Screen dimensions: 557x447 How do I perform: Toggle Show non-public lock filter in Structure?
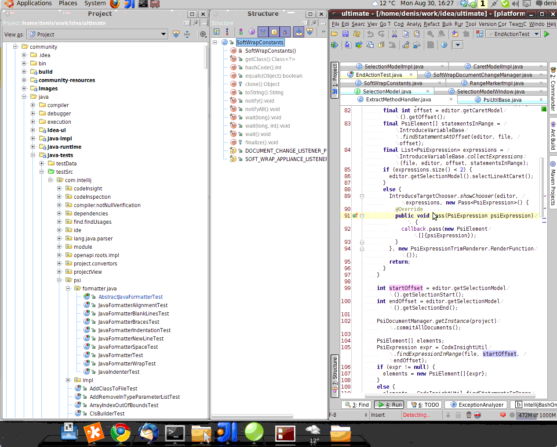(x=285, y=32)
